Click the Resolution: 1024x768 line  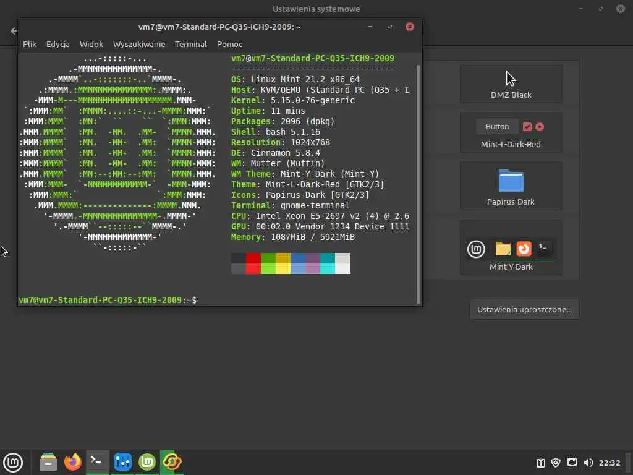[280, 142]
